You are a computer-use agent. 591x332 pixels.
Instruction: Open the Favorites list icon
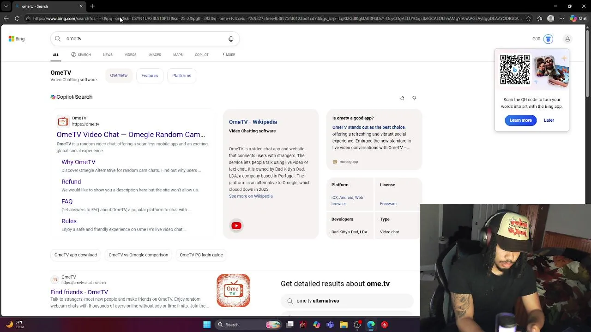[539, 18]
